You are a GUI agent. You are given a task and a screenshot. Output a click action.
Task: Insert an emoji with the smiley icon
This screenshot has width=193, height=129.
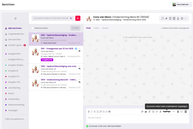point(109,111)
